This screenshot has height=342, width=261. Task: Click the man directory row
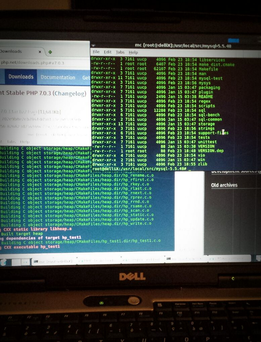[148, 73]
